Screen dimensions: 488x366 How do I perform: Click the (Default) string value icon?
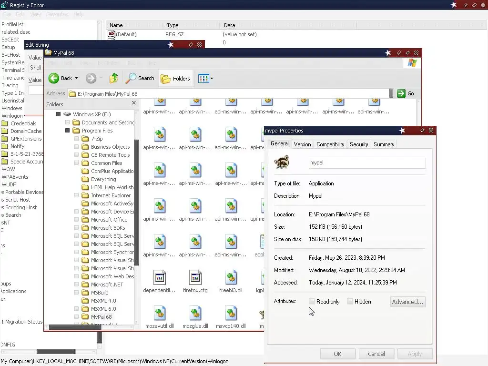112,34
